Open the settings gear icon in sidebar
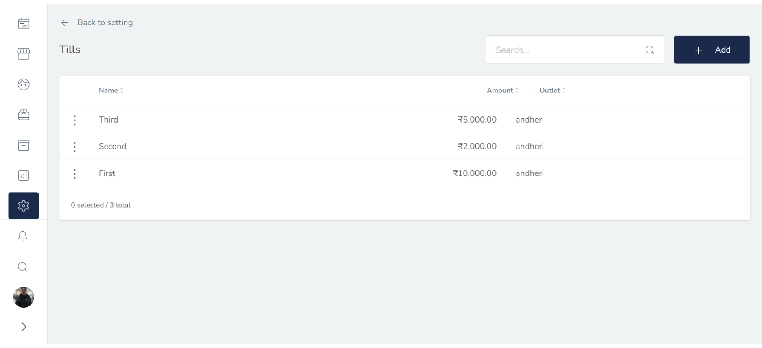Image resolution: width=762 pixels, height=348 pixels. coord(24,206)
